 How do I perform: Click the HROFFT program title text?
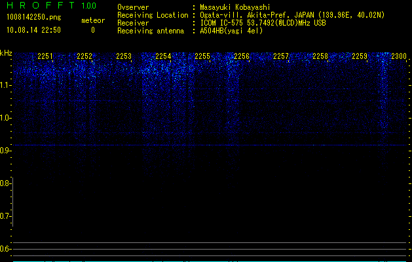[x=41, y=5]
